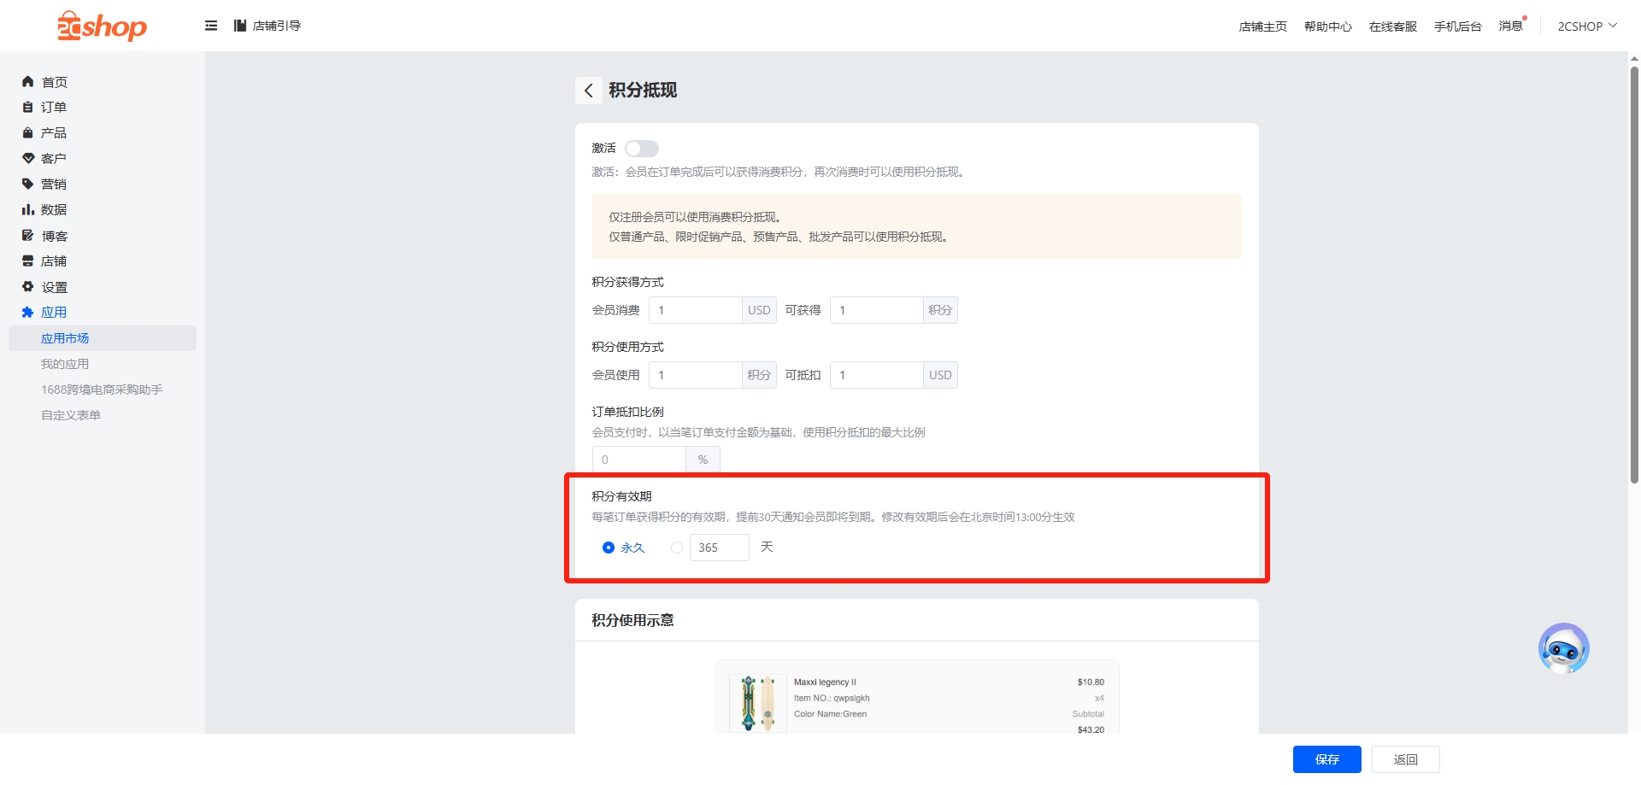1641x785 pixels.
Task: Select the 永久 permanent validity radio button
Action: click(609, 548)
